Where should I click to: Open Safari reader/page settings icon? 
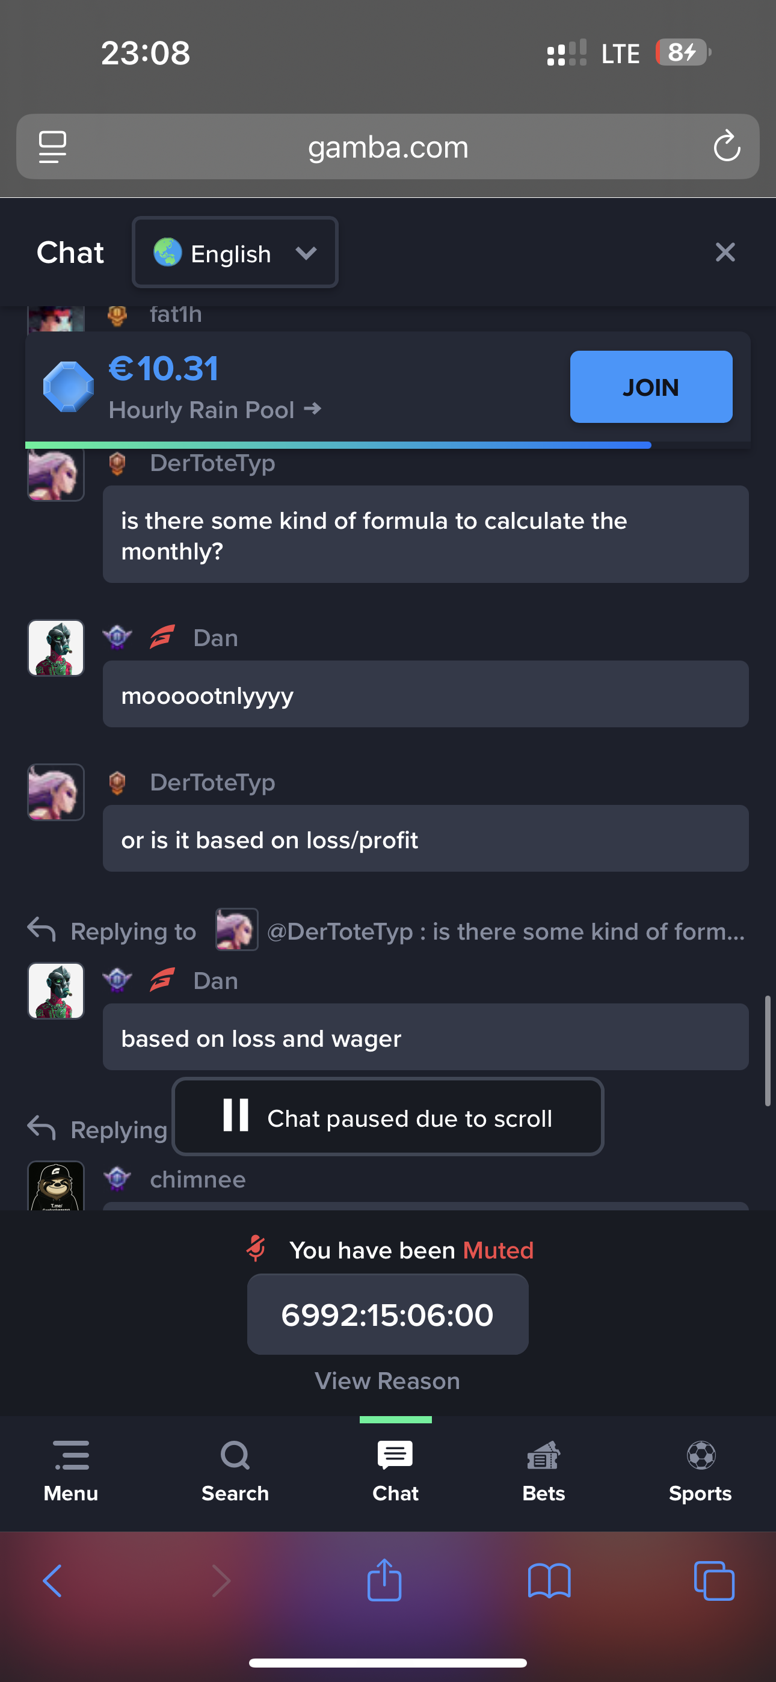[52, 147]
